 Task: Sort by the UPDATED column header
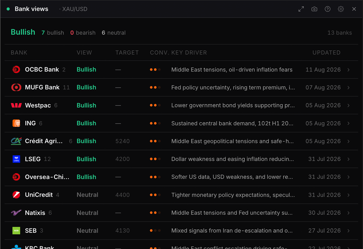pos(326,53)
